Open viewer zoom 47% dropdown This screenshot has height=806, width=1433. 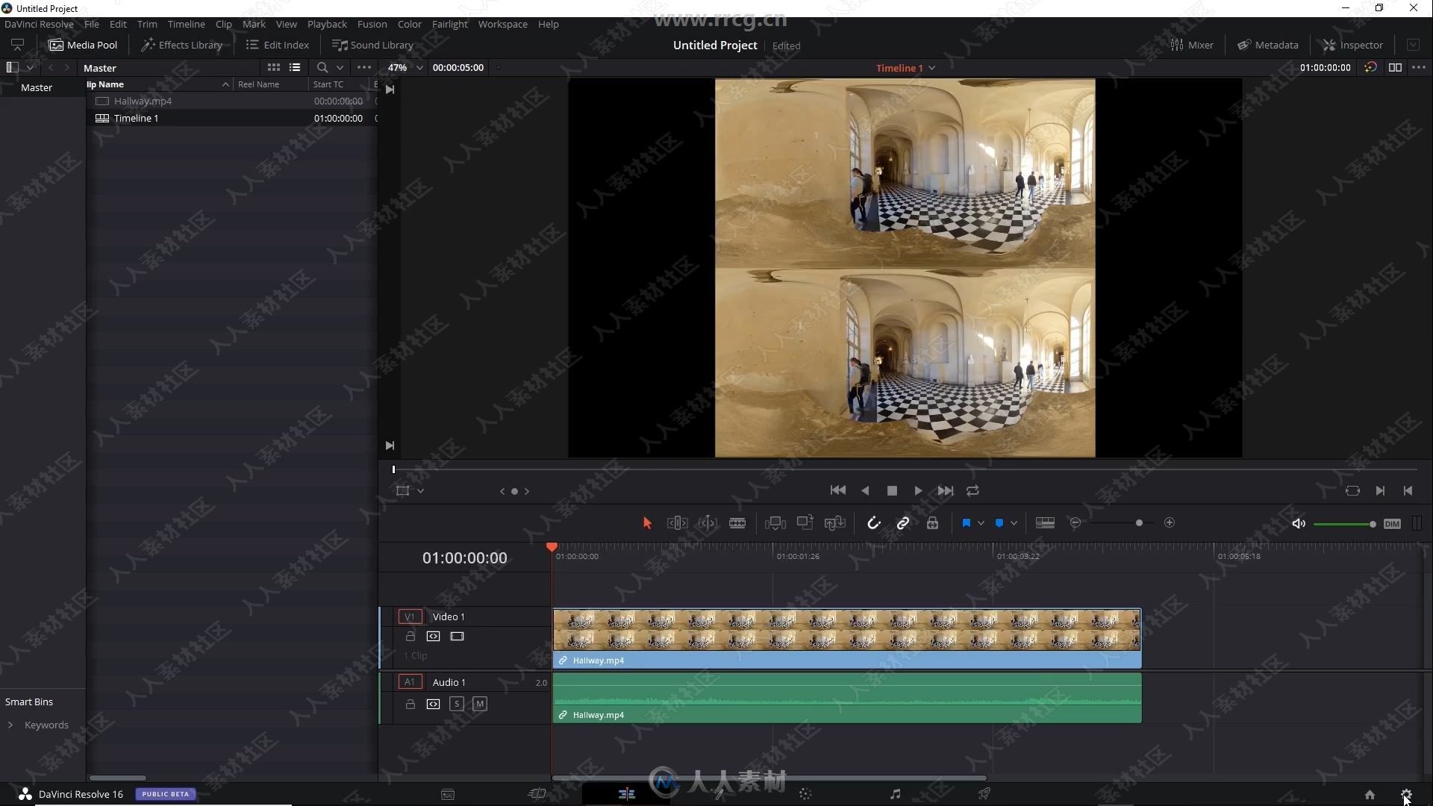(x=405, y=67)
